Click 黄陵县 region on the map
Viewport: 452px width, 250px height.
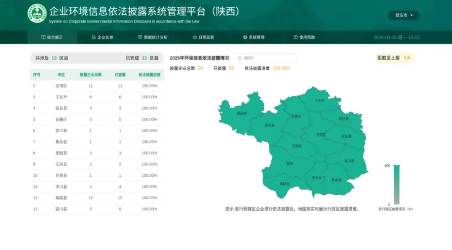[284, 184]
